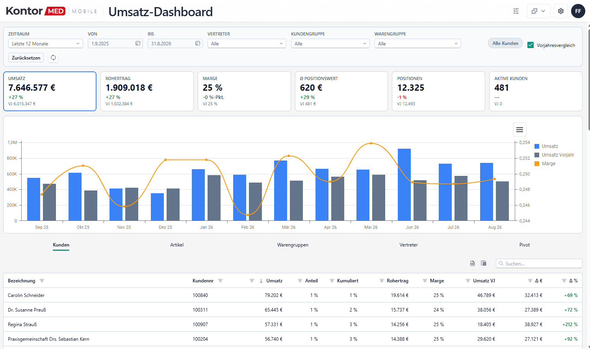Toggle Umsatz series in chart legend

click(x=546, y=146)
